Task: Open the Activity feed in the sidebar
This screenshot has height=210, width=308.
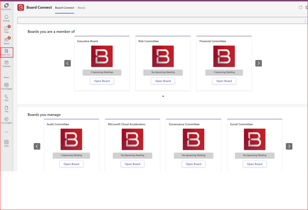Action: 6,17
